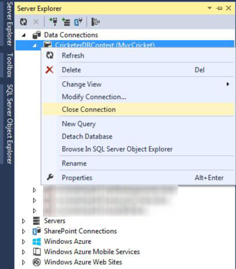This screenshot has width=236, height=269.
Task: Collapse the CricketerDBContext connection node
Action: (34, 45)
